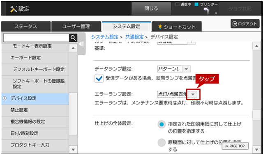263x154 pixels.
Task: Click the 閉じる button
Action: click(151, 9)
